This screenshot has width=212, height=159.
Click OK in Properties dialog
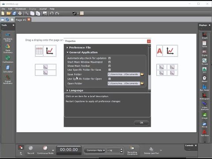141,123
